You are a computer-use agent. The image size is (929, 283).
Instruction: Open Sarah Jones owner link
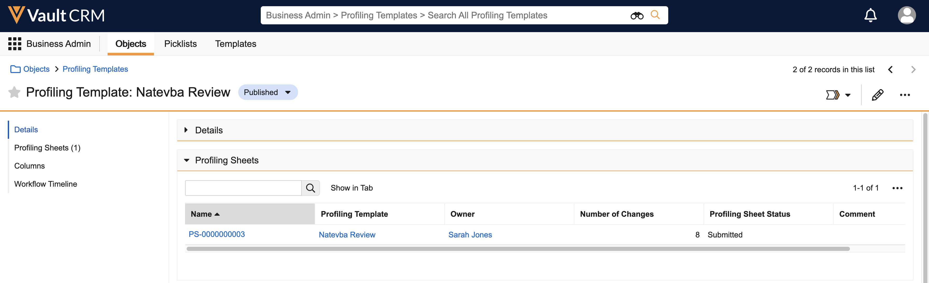(x=470, y=235)
